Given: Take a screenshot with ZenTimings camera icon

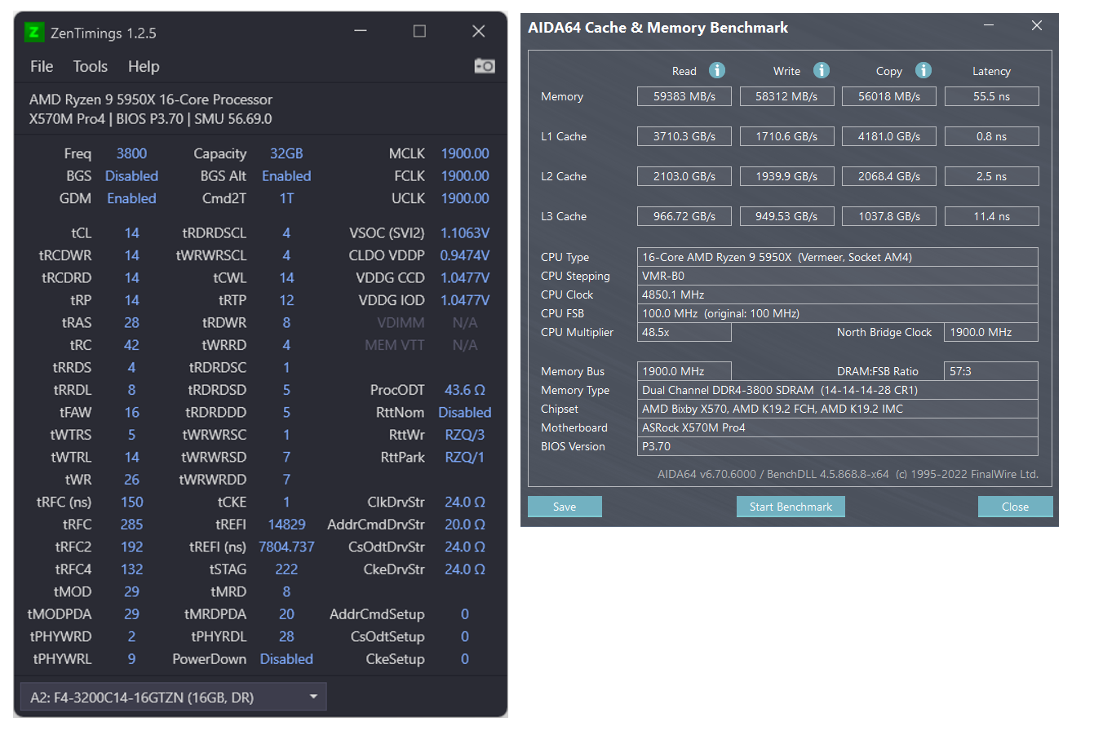Looking at the screenshot, I should coord(485,66).
